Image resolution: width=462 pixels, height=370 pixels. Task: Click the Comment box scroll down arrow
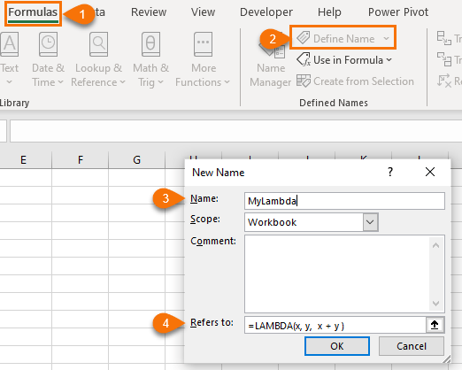(x=436, y=304)
